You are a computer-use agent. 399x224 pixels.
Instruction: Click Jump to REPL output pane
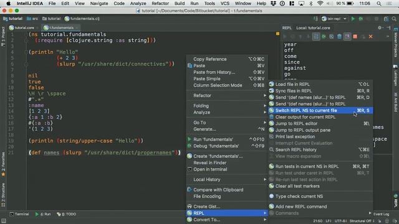coord(320,130)
